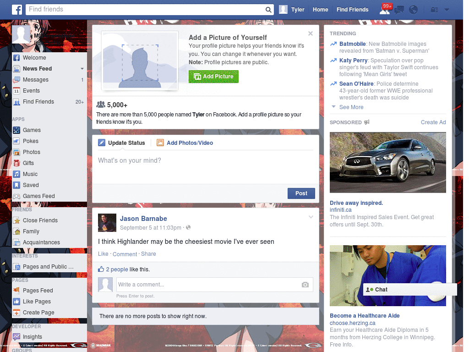The image size is (469, 352).
Task: Open the Katy Perry trending topic
Action: click(x=353, y=60)
